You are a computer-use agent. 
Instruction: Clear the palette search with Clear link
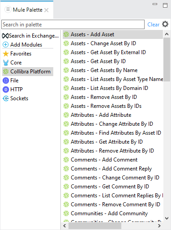pos(154,25)
